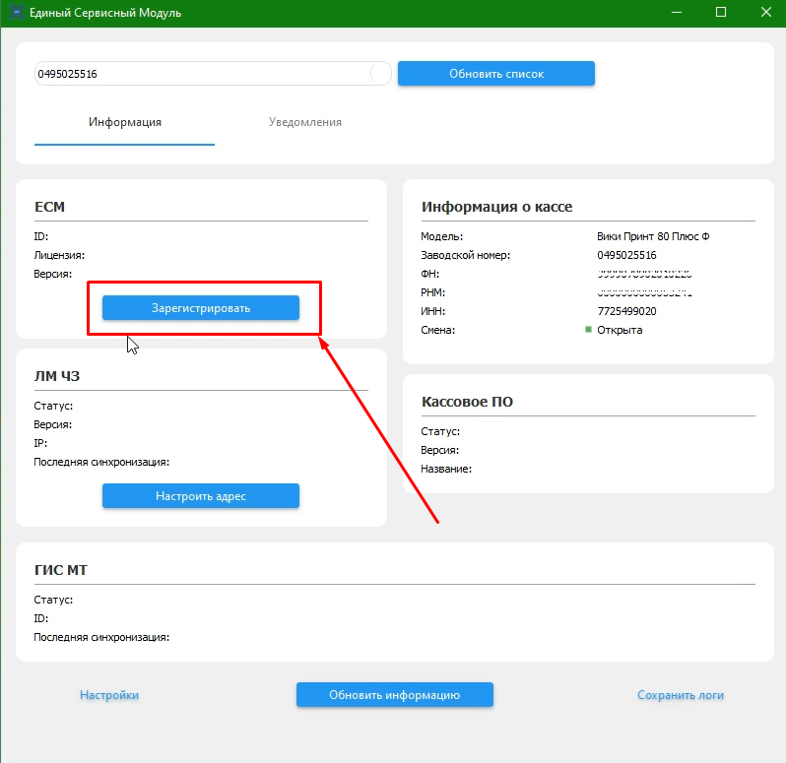Close the Единый Сервисный Модуль window

coord(766,12)
